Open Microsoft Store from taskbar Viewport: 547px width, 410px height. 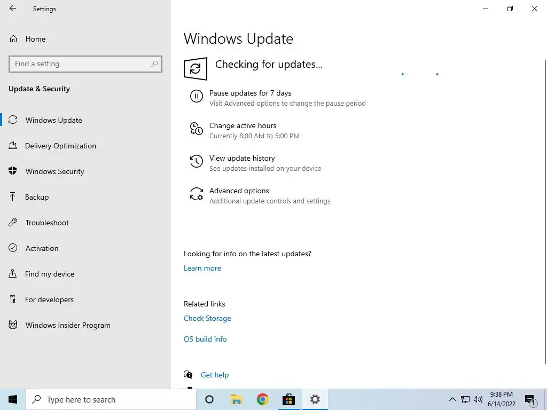(288, 399)
